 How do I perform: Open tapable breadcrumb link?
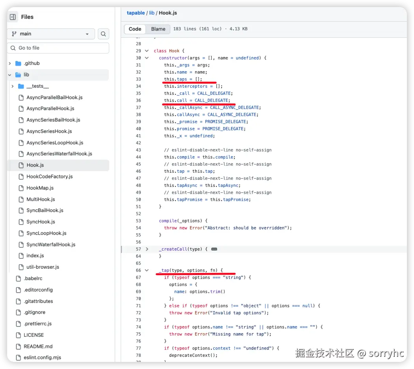coord(136,13)
